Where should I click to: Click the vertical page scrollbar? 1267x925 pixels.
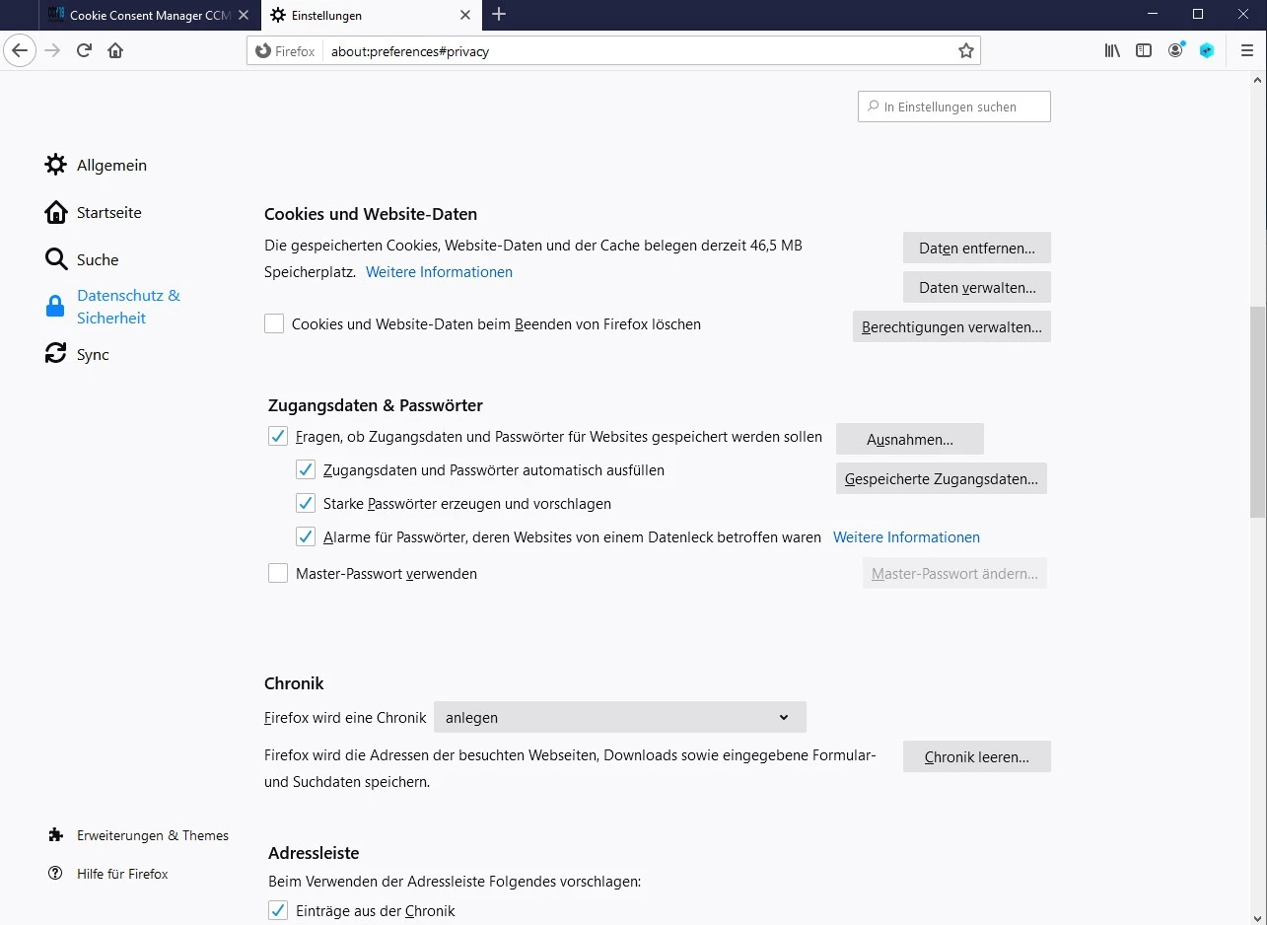point(1257,414)
